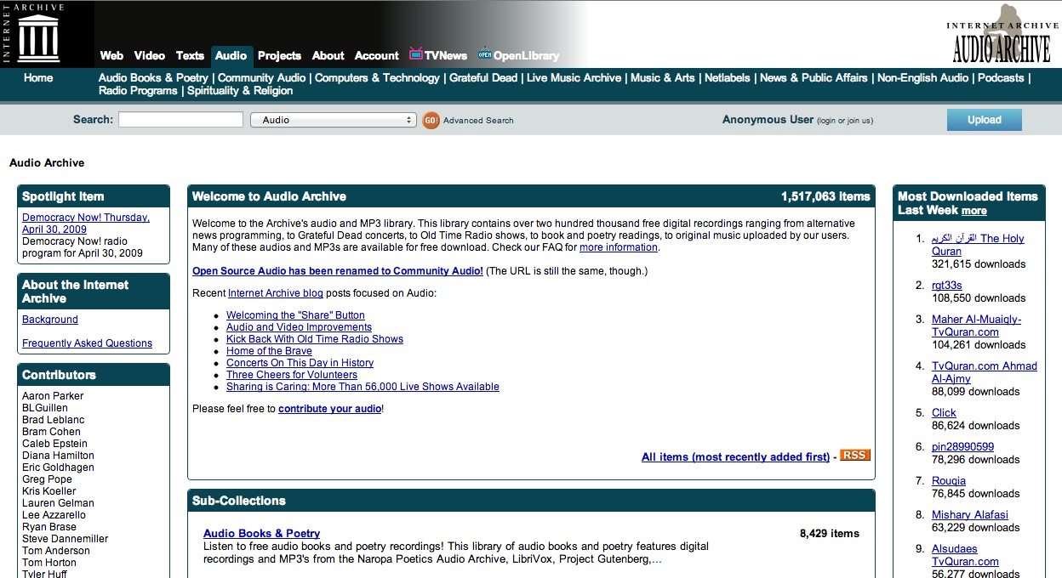
Task: Click the Home navigation link
Action: click(x=38, y=77)
